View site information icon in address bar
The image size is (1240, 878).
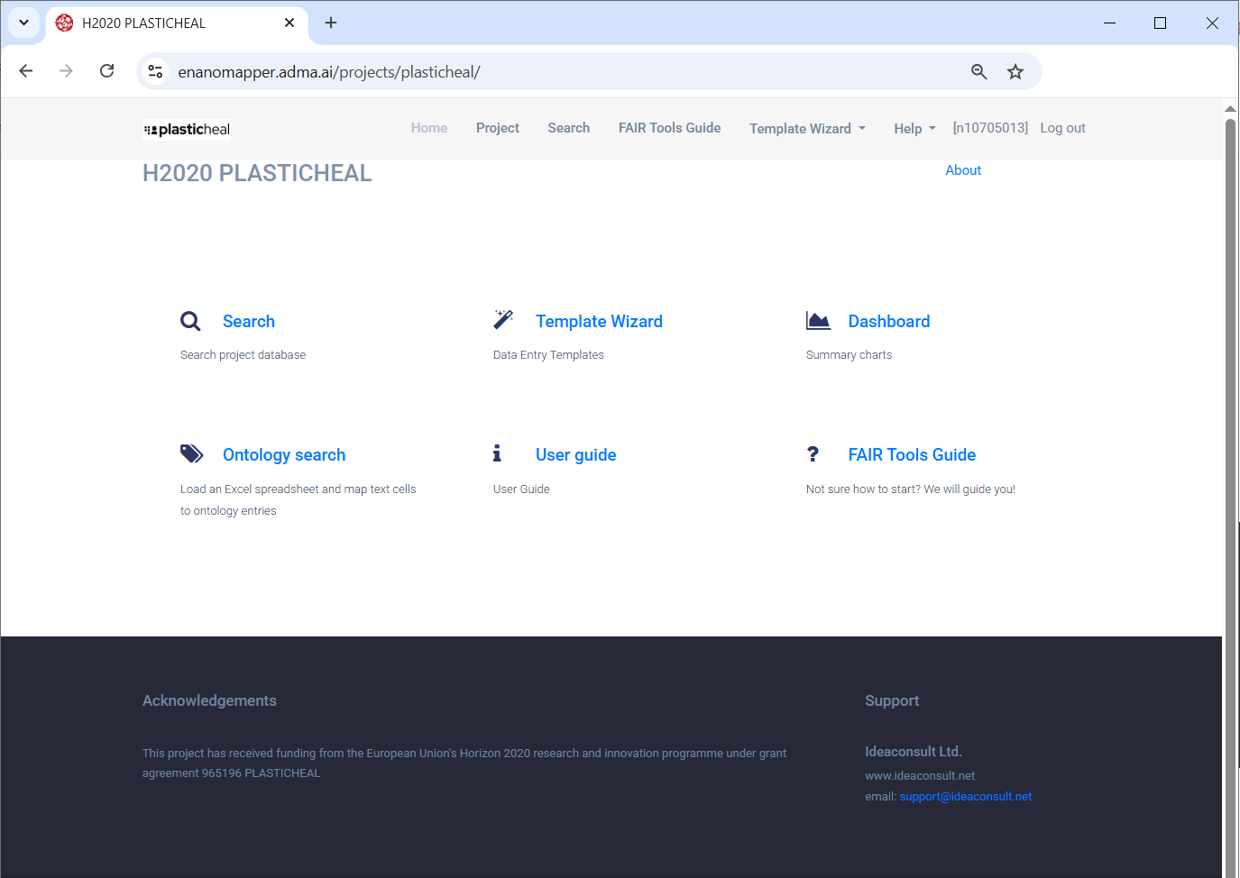pyautogui.click(x=155, y=72)
